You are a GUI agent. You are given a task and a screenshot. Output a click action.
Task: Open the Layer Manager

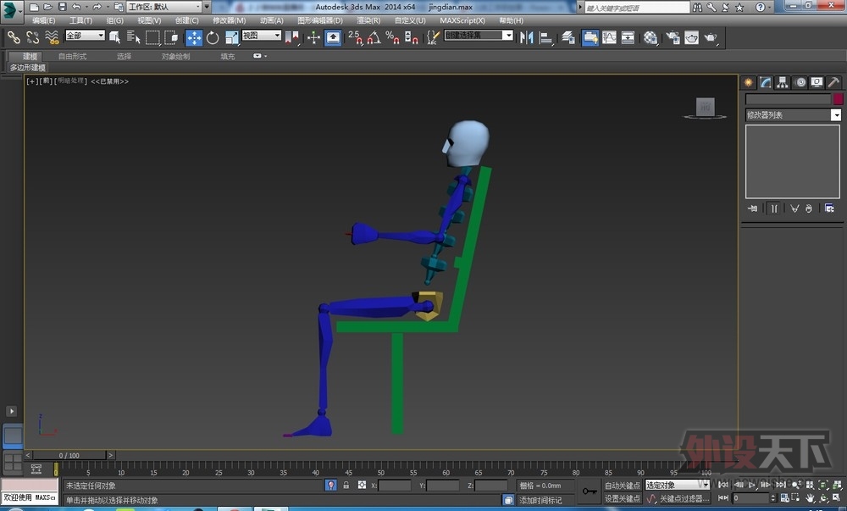tap(567, 37)
